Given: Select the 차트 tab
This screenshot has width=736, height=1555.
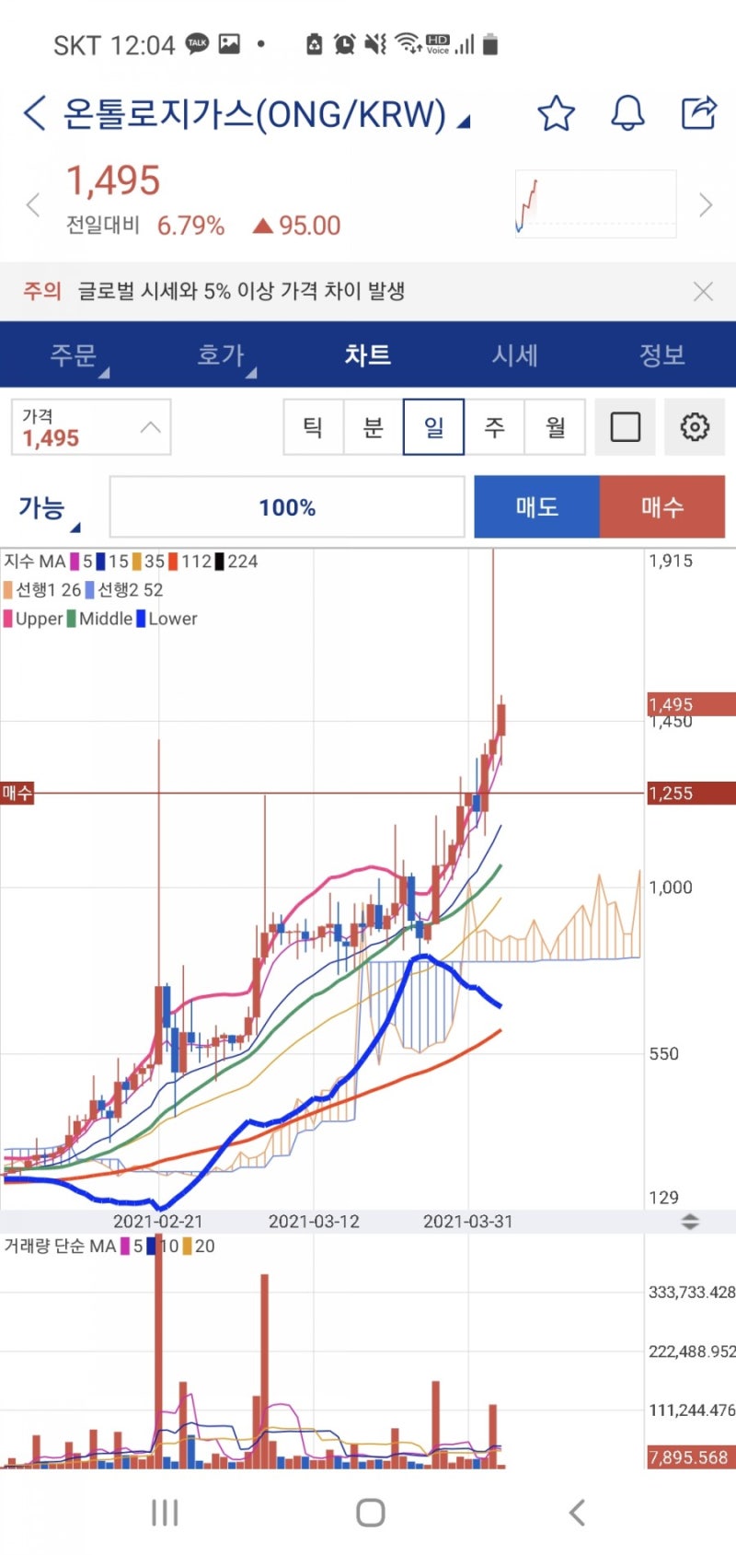Looking at the screenshot, I should tap(368, 355).
